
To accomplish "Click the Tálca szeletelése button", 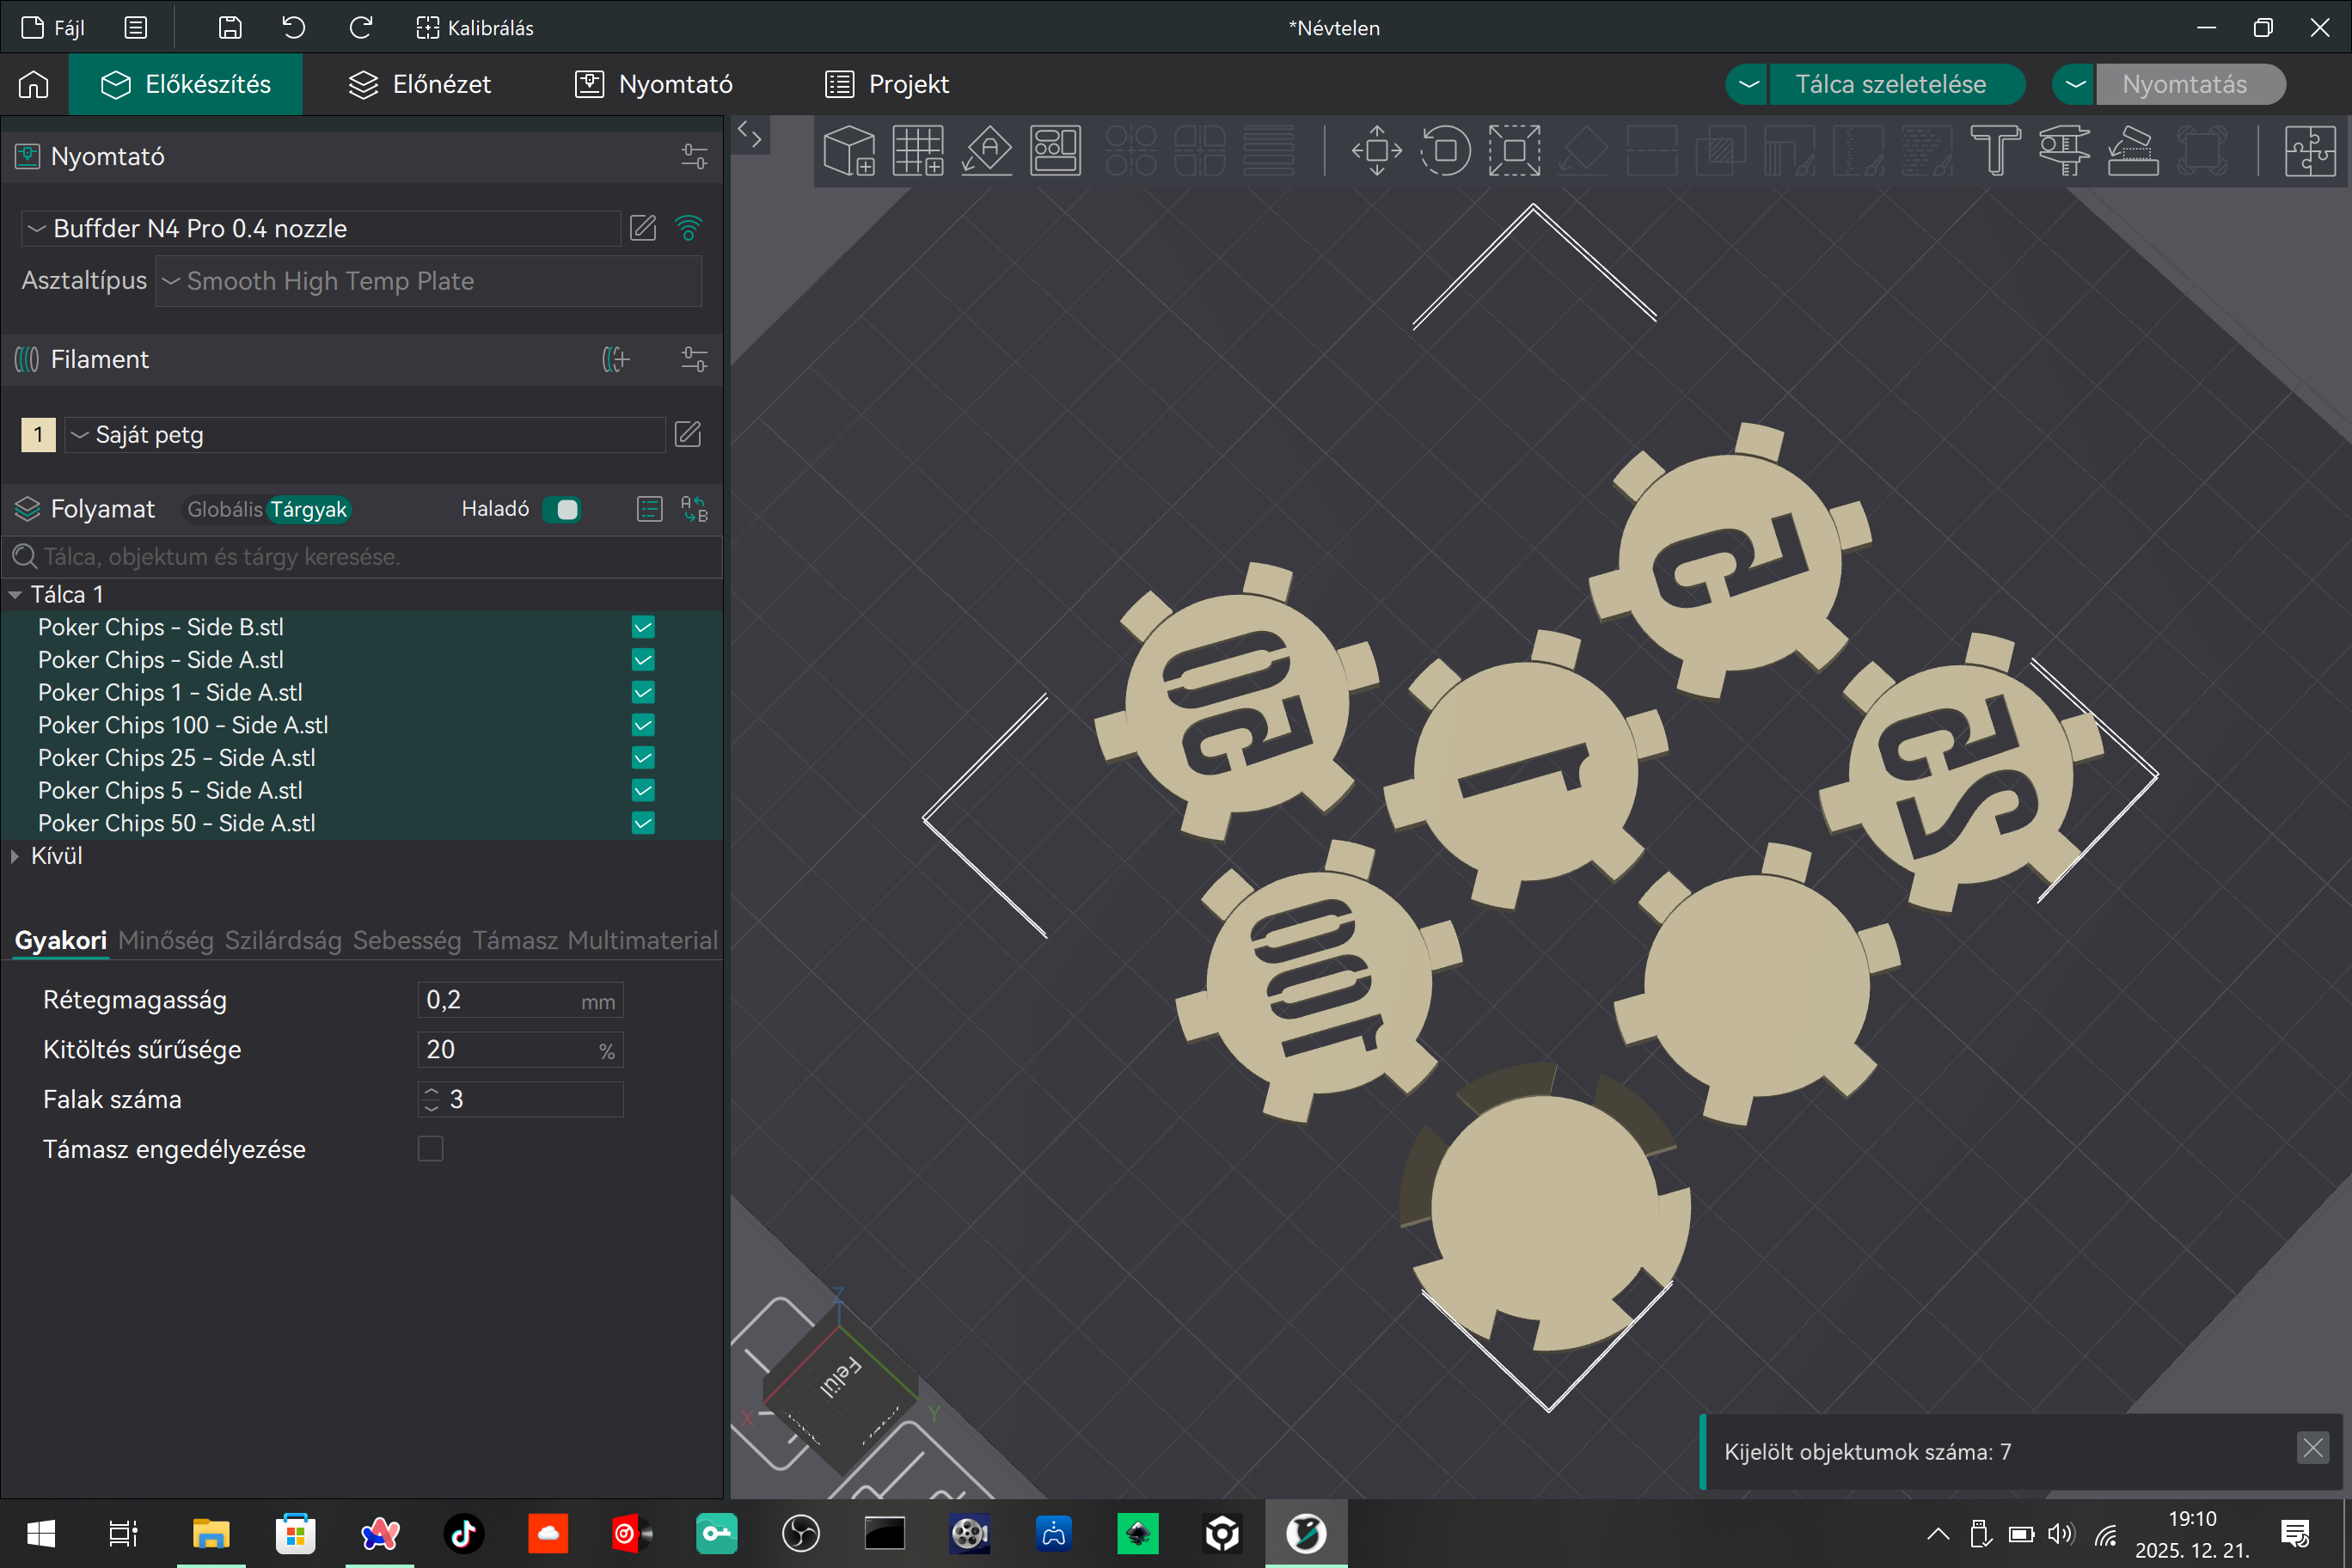I will click(1891, 84).
